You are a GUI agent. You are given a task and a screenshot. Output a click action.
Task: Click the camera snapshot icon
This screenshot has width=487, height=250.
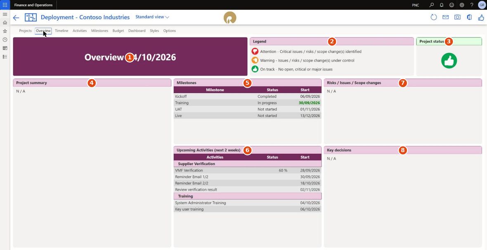(457, 17)
